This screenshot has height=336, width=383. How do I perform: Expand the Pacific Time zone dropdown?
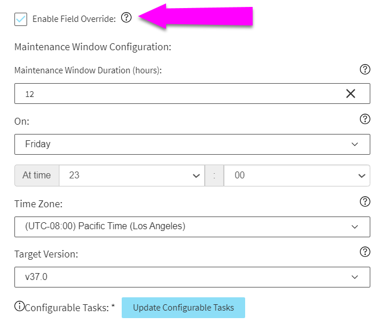click(192, 227)
